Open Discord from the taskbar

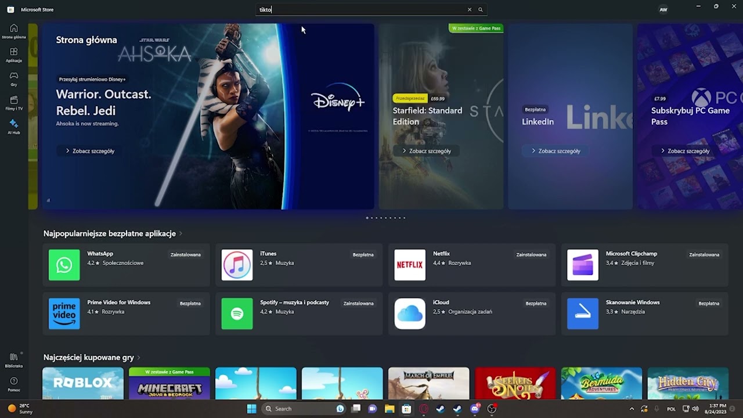pos(475,409)
